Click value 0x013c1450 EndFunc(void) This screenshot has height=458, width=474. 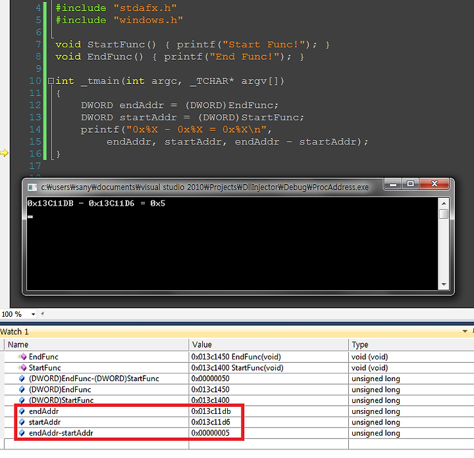pos(236,357)
